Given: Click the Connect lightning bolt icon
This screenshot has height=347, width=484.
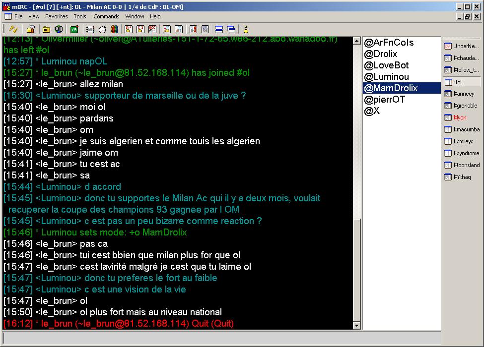Looking at the screenshot, I should (x=13, y=29).
